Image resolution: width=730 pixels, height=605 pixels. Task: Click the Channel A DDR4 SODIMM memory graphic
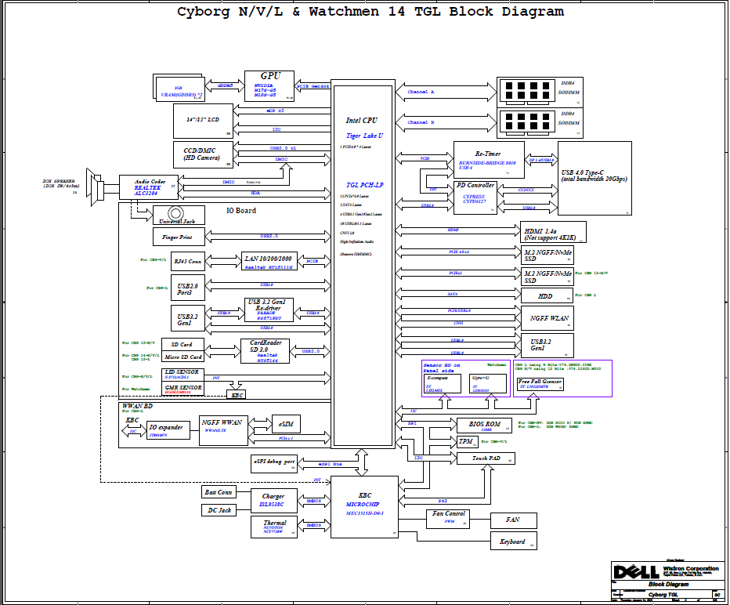[527, 91]
